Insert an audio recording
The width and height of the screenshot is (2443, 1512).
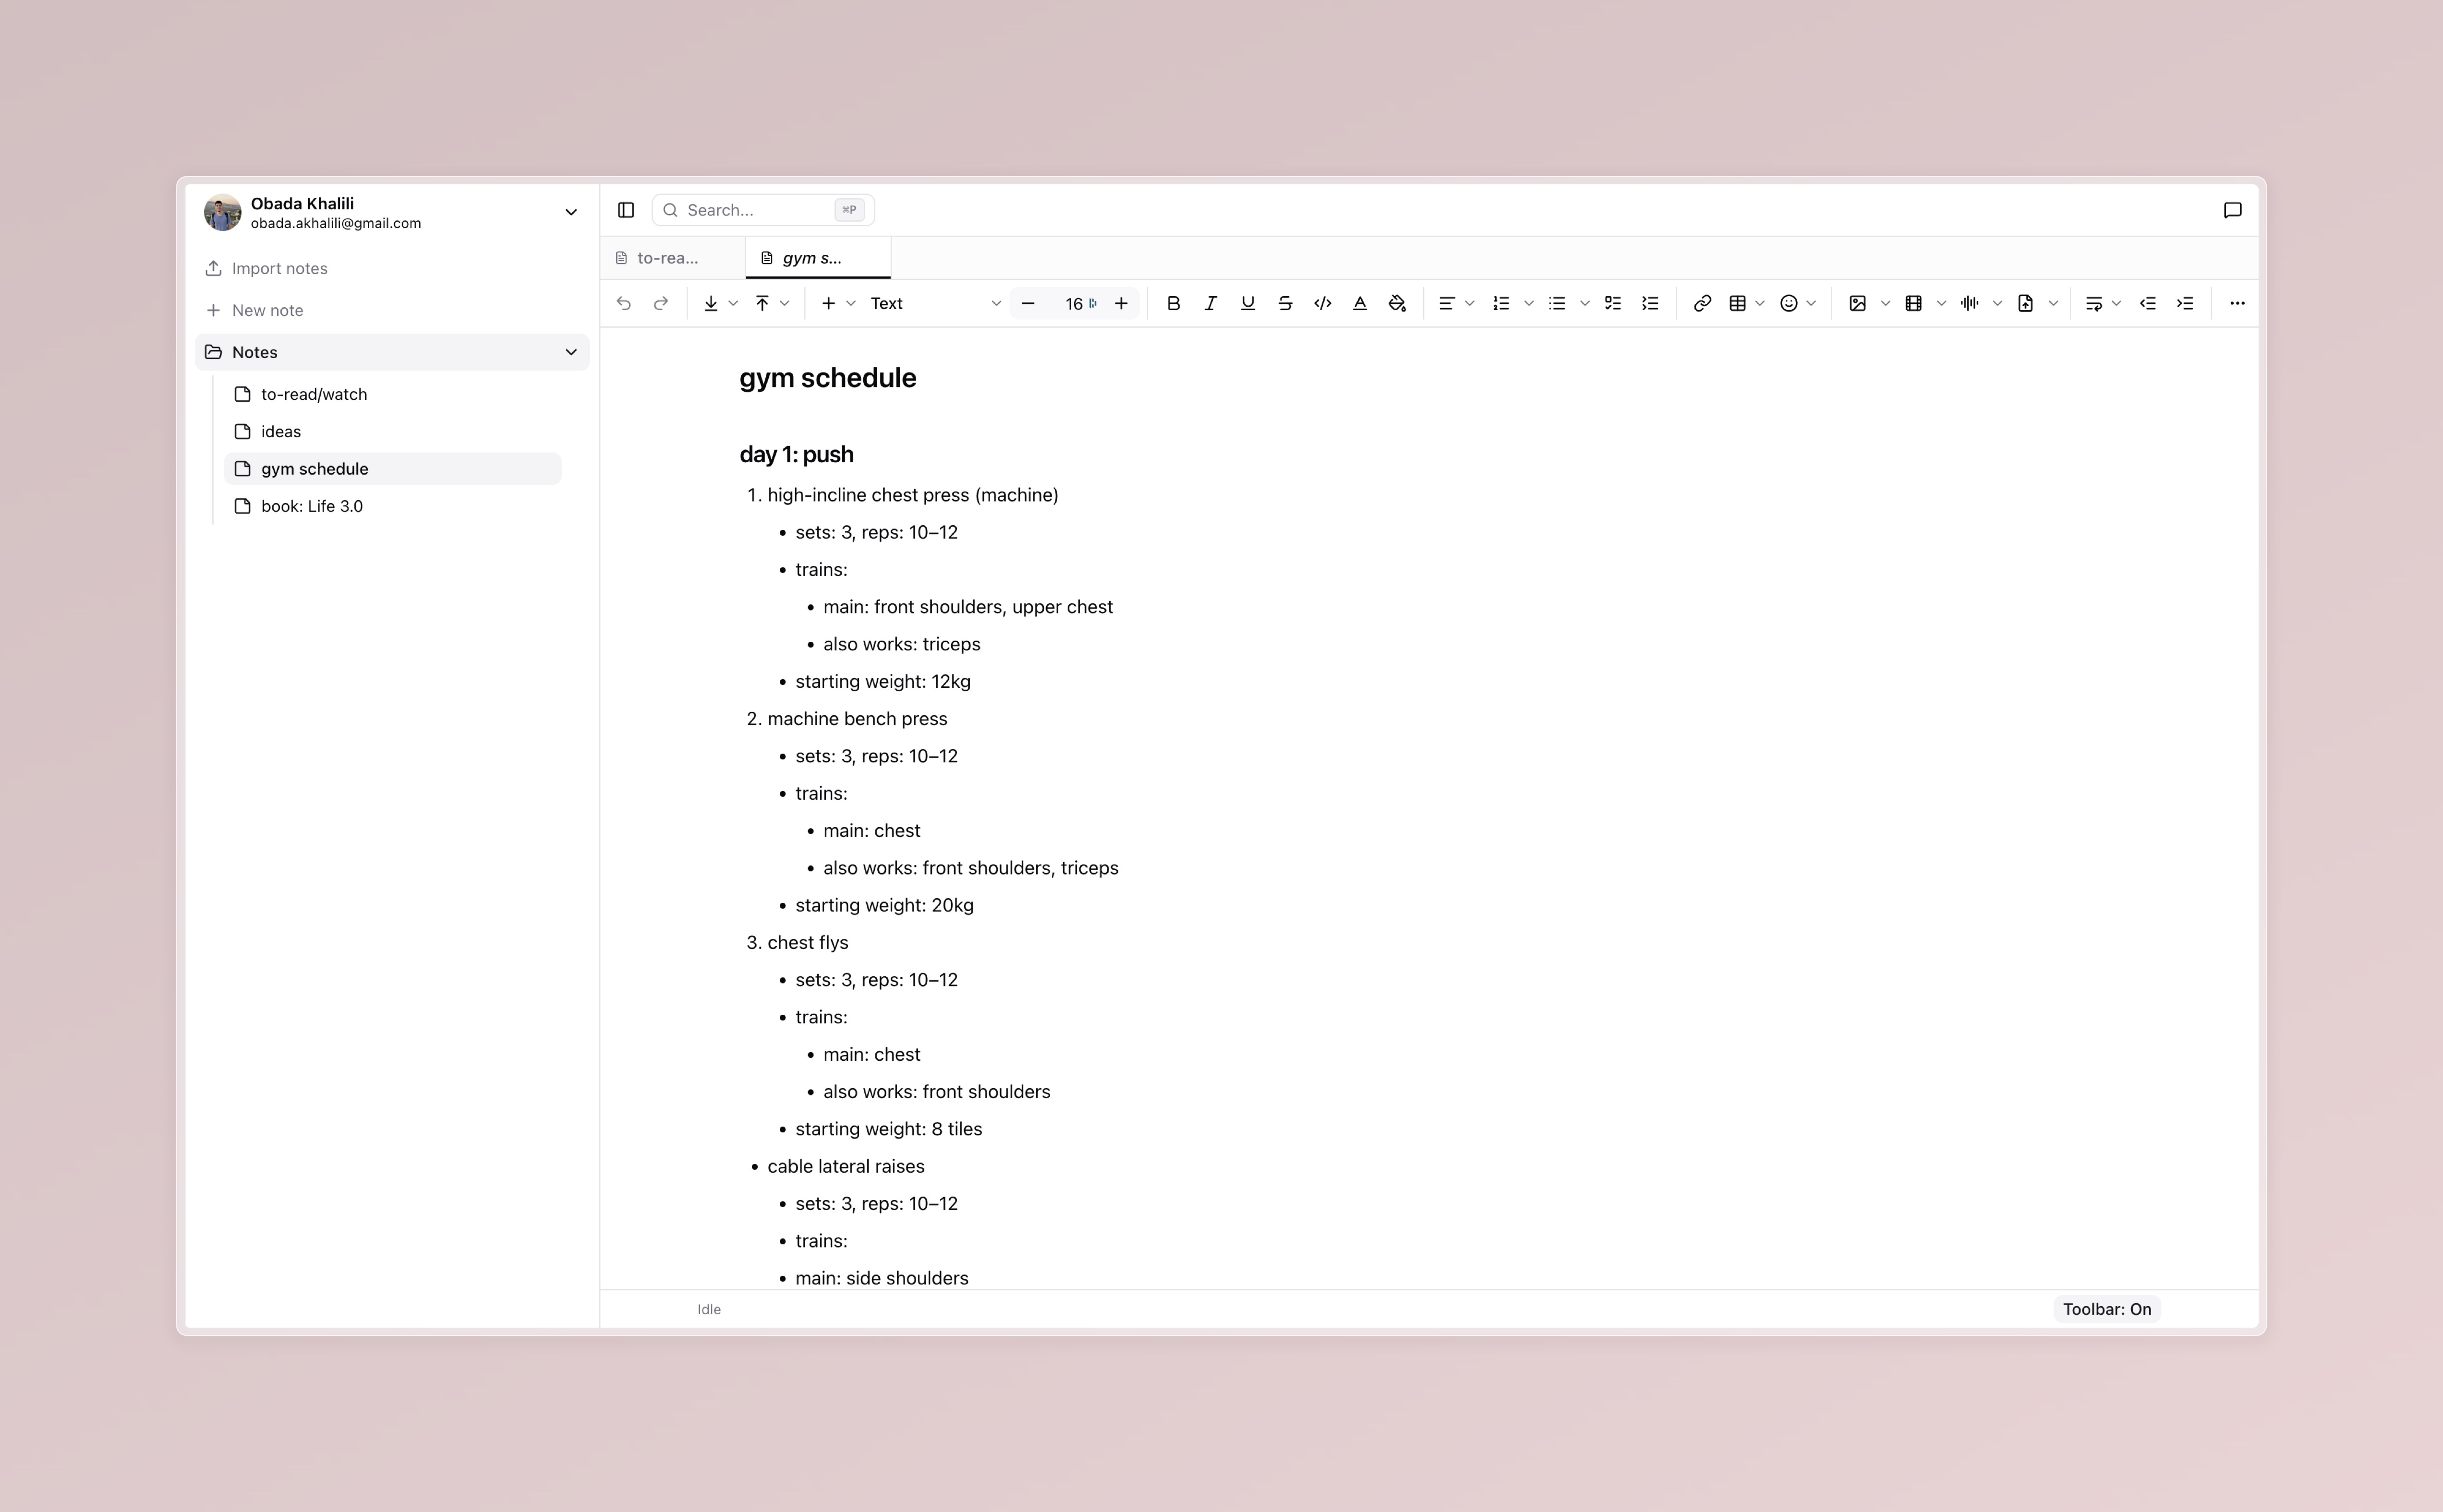point(1969,303)
